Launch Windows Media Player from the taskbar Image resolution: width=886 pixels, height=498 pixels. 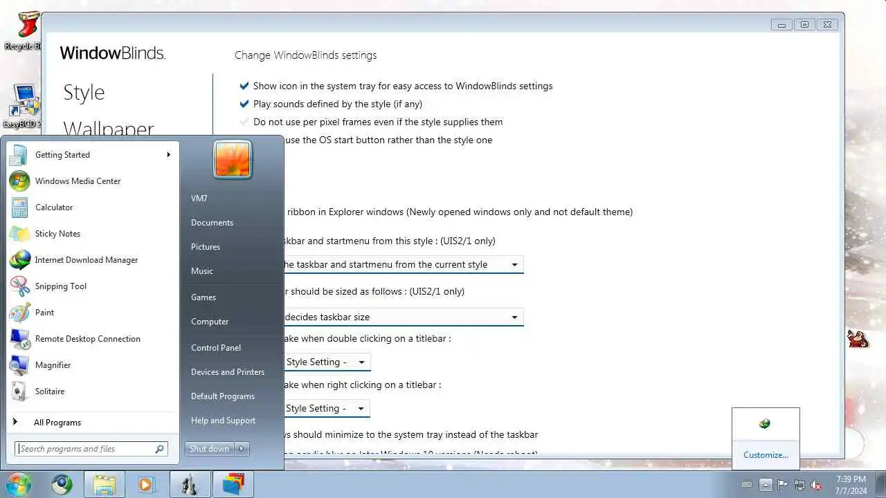[146, 484]
